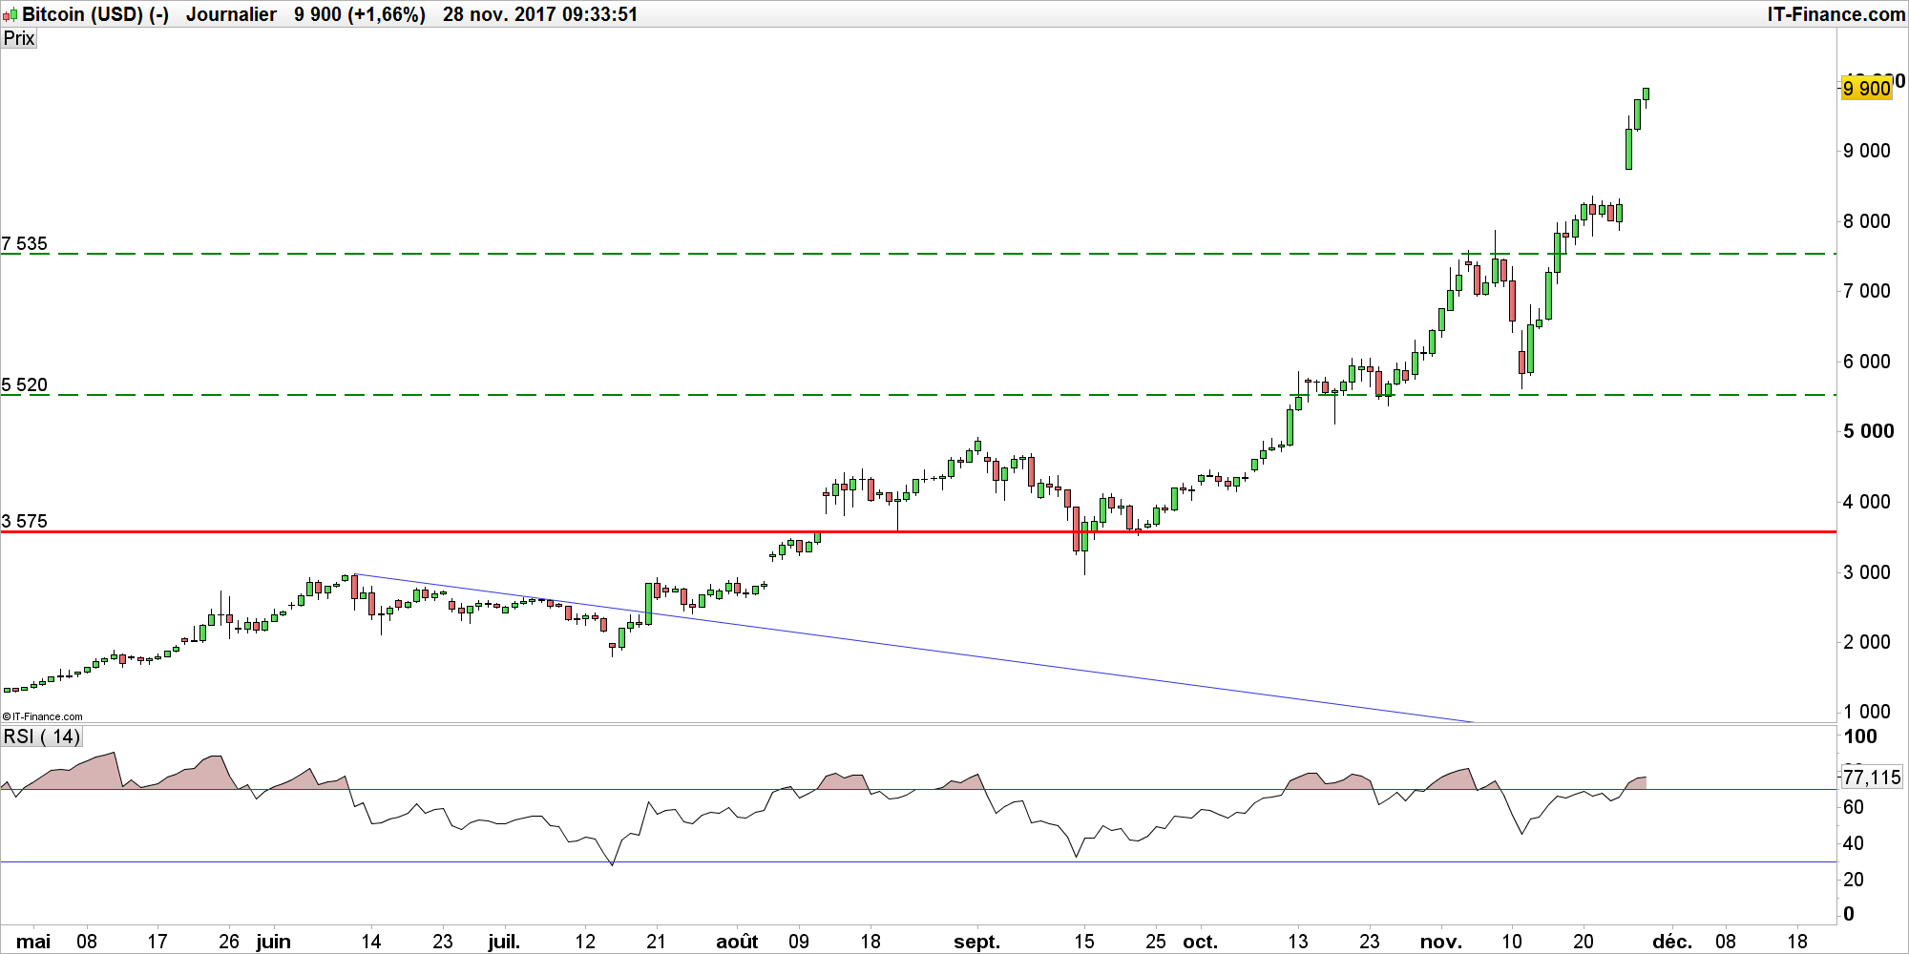Click the Journalier timeframe label
The image size is (1909, 954).
point(231,14)
